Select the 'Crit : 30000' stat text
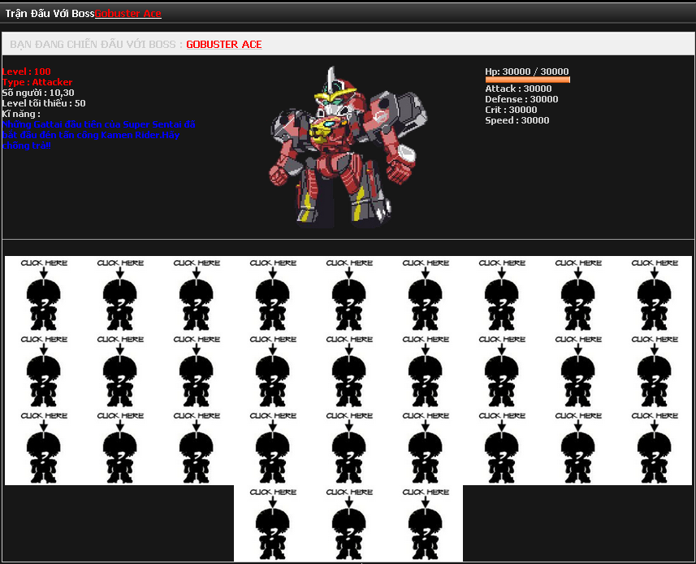The image size is (696, 564). 511,110
